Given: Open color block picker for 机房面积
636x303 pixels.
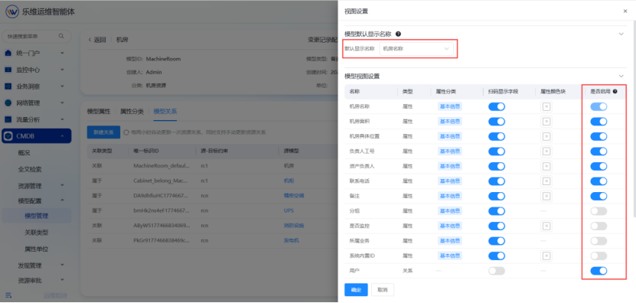Looking at the screenshot, I should [546, 122].
